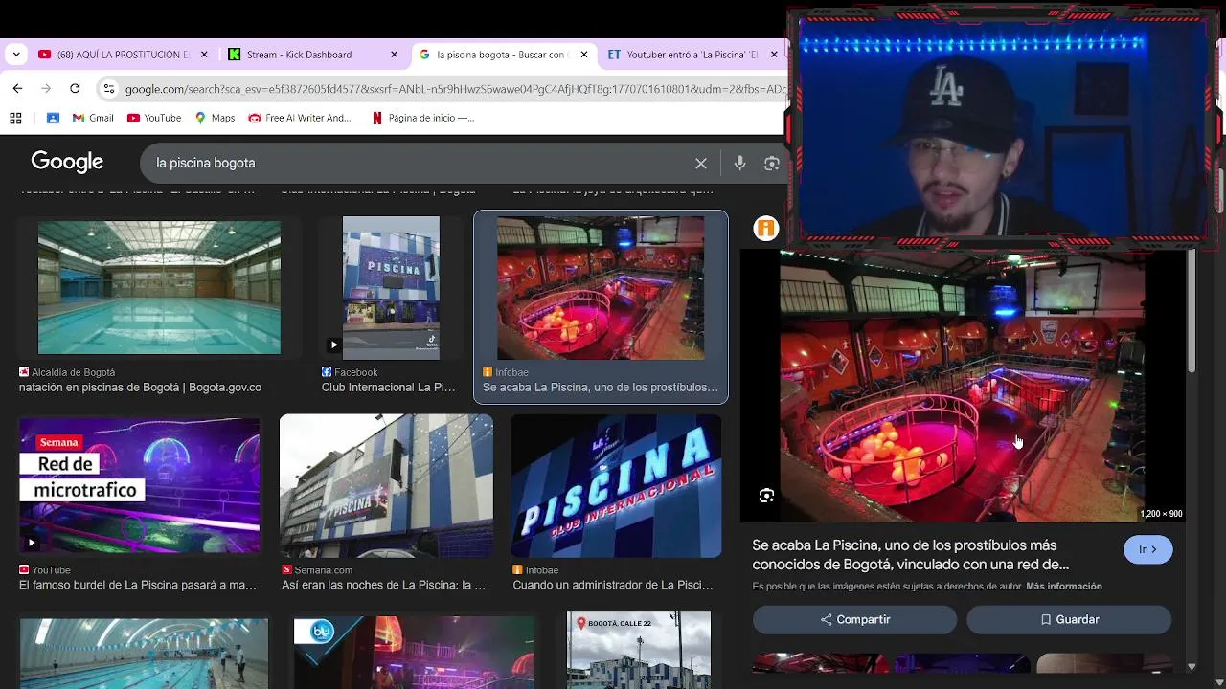1226x689 pixels.
Task: Open the Netflix 'Página de inicio' bookmark
Action: [x=423, y=118]
